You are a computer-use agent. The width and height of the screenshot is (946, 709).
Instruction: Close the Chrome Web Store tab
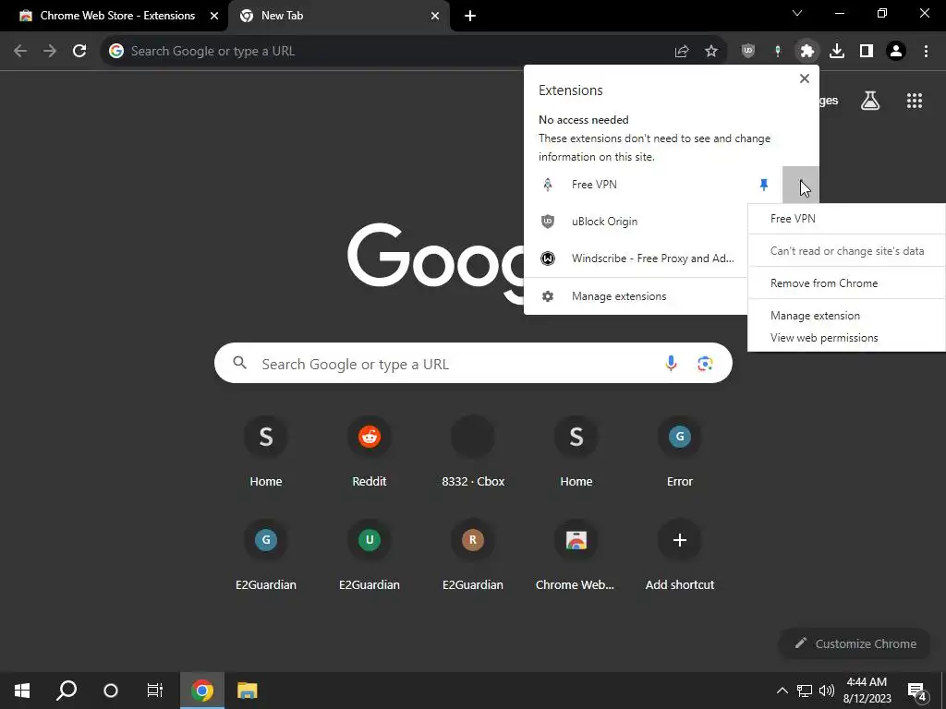click(x=214, y=16)
